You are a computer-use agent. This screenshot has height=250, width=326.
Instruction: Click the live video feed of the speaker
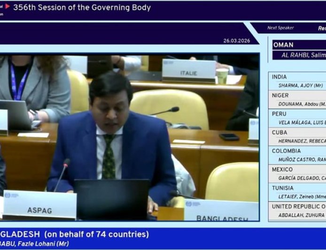(129, 138)
